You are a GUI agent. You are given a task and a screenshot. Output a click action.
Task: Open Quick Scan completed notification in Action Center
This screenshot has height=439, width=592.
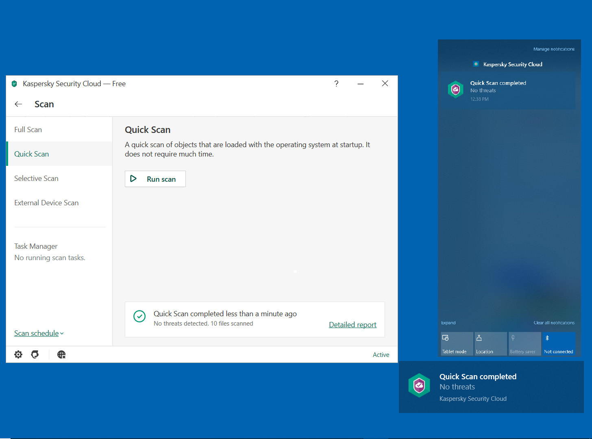click(x=509, y=91)
